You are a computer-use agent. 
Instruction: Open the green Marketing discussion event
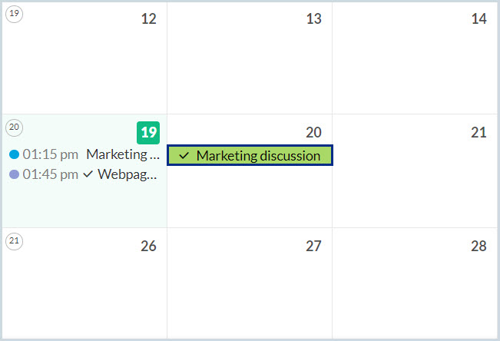pyautogui.click(x=257, y=156)
